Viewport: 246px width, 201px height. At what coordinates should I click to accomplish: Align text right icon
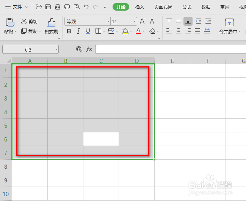coord(188,31)
